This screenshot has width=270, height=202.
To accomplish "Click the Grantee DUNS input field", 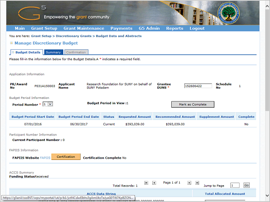I will (198, 86).
